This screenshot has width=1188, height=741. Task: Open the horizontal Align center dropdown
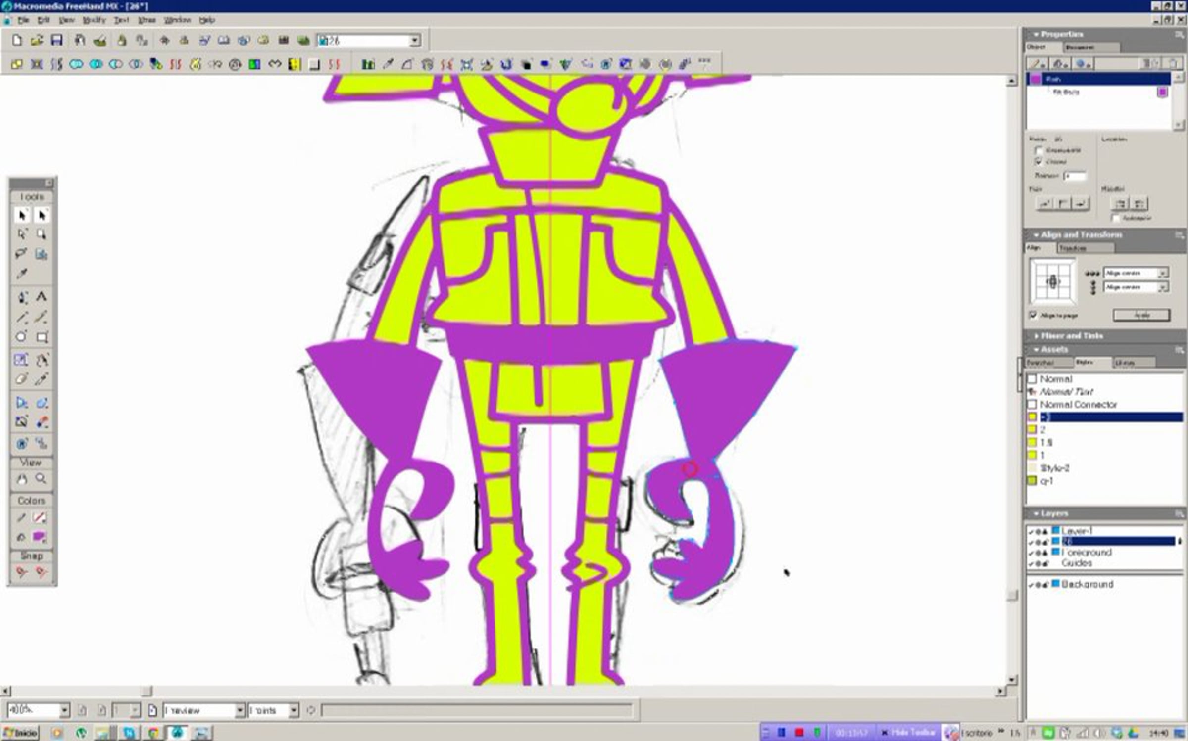(x=1162, y=273)
